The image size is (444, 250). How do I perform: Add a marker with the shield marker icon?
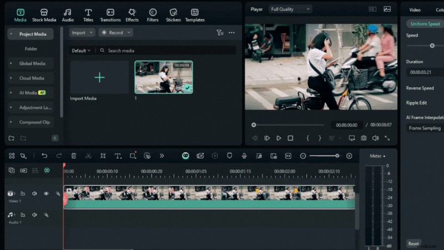229,156
